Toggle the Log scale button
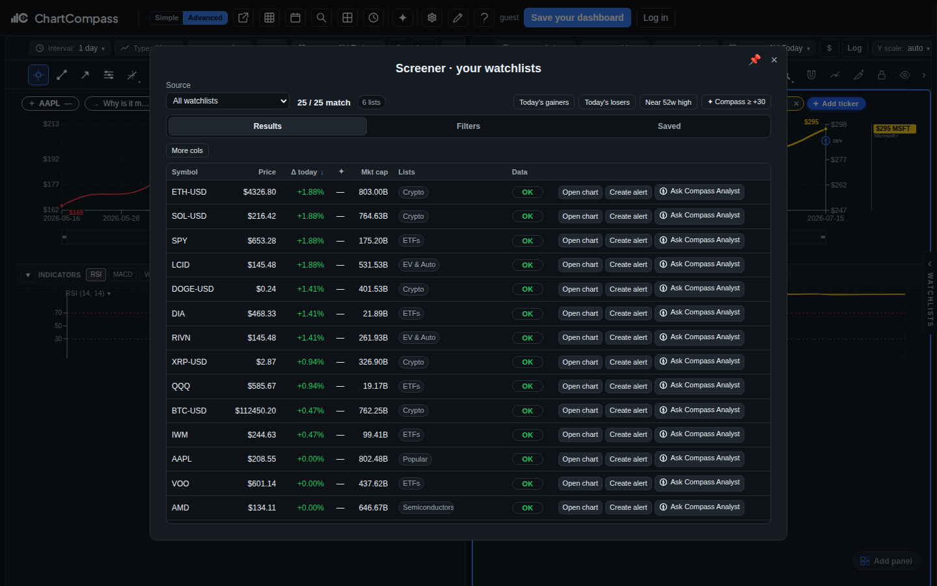The height and width of the screenshot is (586, 937). [854, 48]
